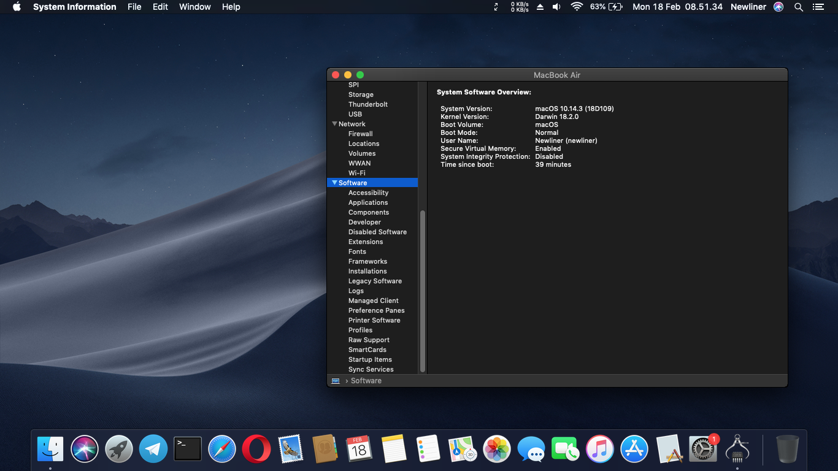Viewport: 838px width, 471px height.
Task: Open the Edit menu
Action: tap(160, 7)
